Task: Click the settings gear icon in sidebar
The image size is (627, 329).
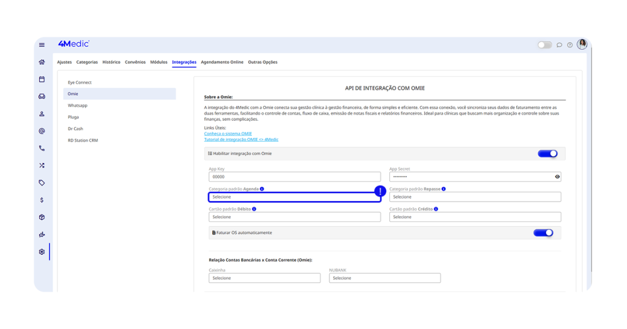Action: 42,252
